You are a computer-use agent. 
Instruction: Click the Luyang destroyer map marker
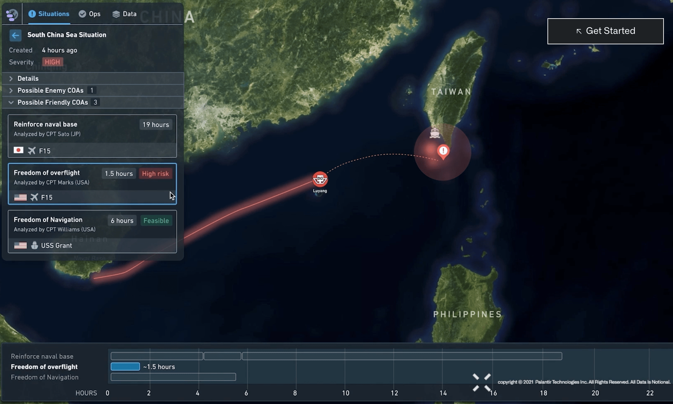(320, 179)
